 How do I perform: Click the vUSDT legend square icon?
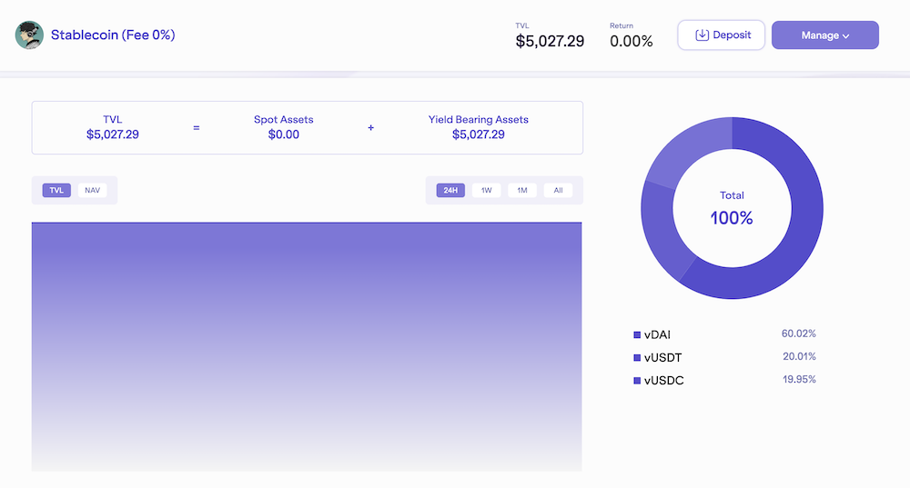coord(637,358)
